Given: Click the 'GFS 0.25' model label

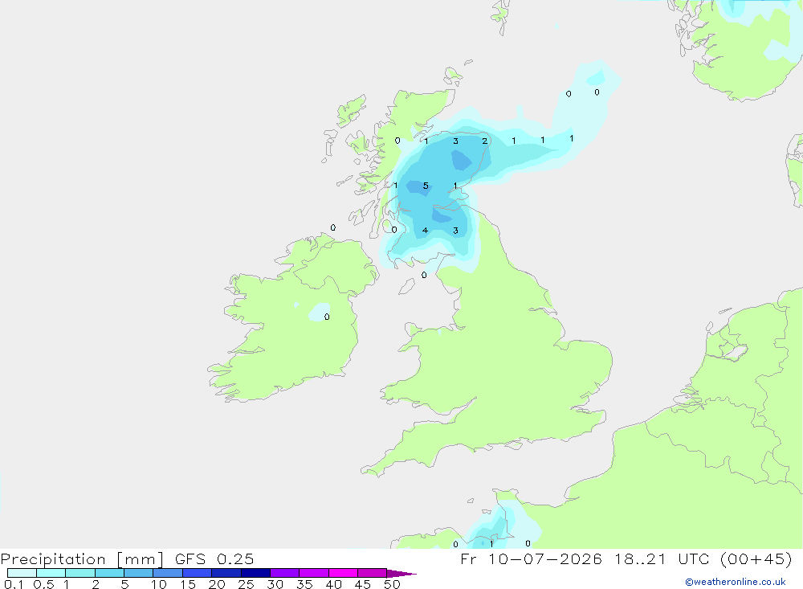Looking at the screenshot, I should point(214,558).
